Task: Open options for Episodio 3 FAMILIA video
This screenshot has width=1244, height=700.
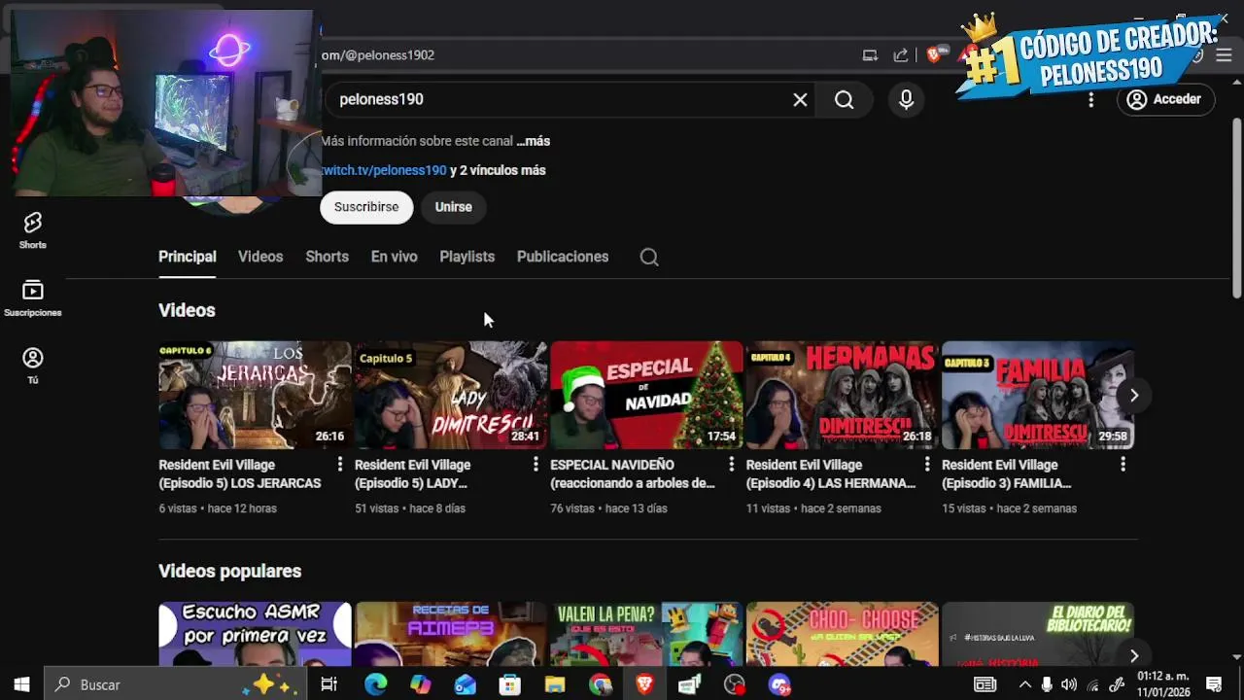Action: pos(1123,465)
